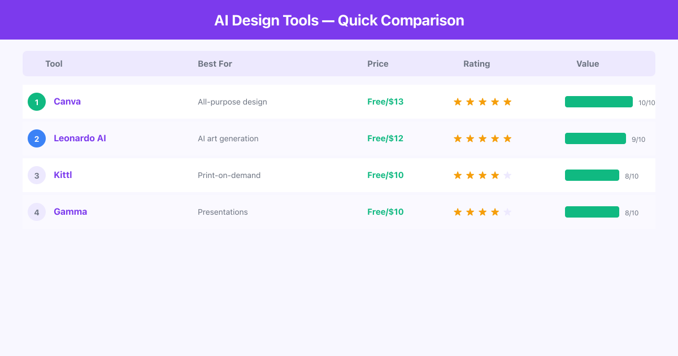Select the Kittl tool name

pyautogui.click(x=63, y=175)
